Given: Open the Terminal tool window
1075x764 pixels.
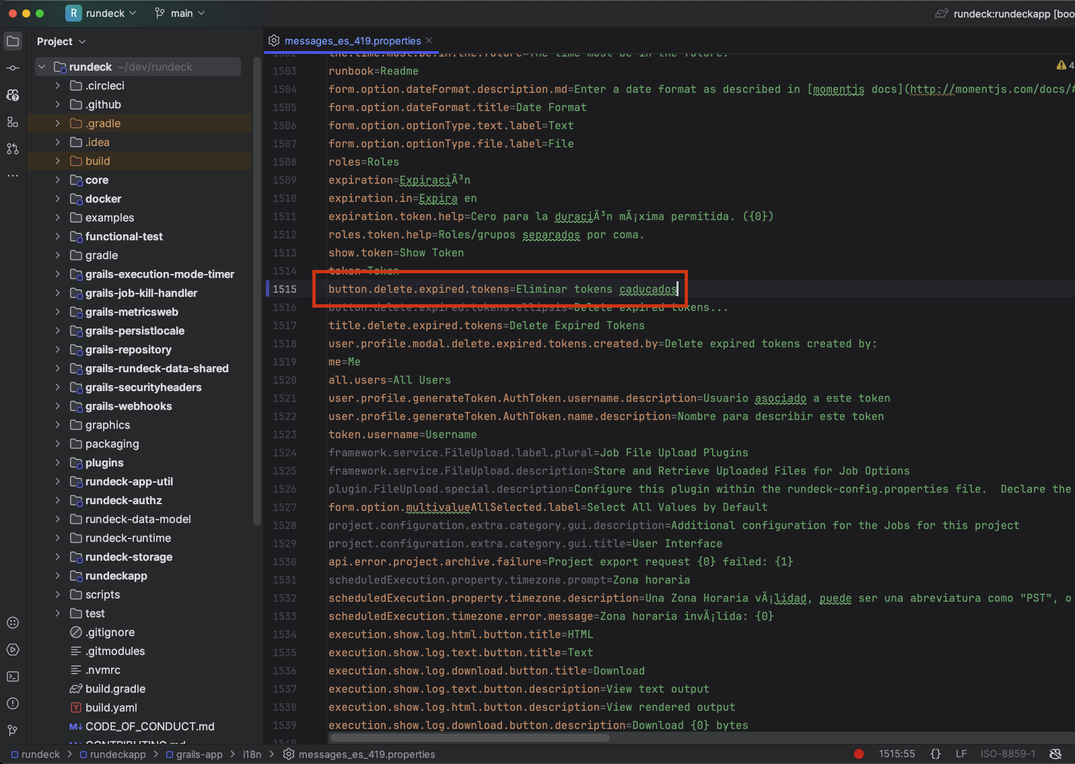Looking at the screenshot, I should pyautogui.click(x=13, y=676).
